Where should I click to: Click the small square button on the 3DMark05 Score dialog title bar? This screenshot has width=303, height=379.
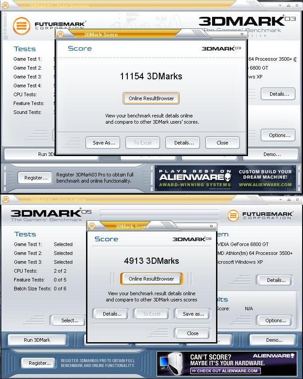coord(211,226)
